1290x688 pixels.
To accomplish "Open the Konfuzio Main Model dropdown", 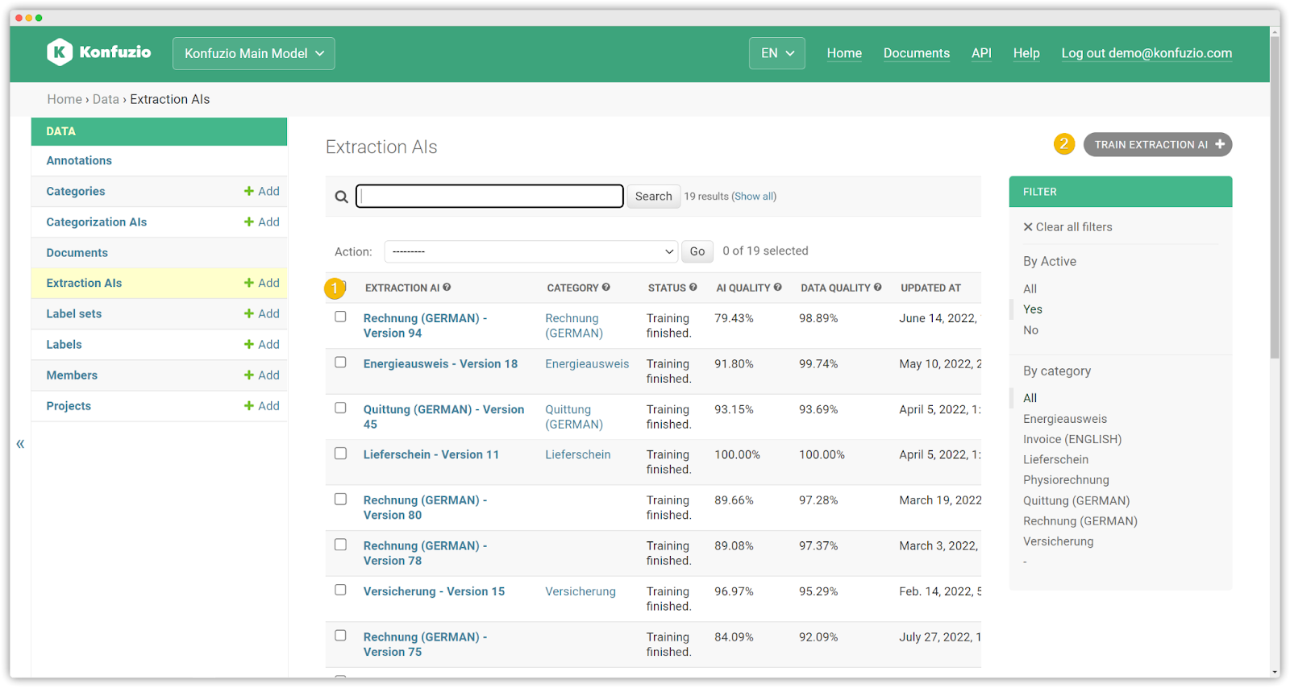I will pos(254,53).
